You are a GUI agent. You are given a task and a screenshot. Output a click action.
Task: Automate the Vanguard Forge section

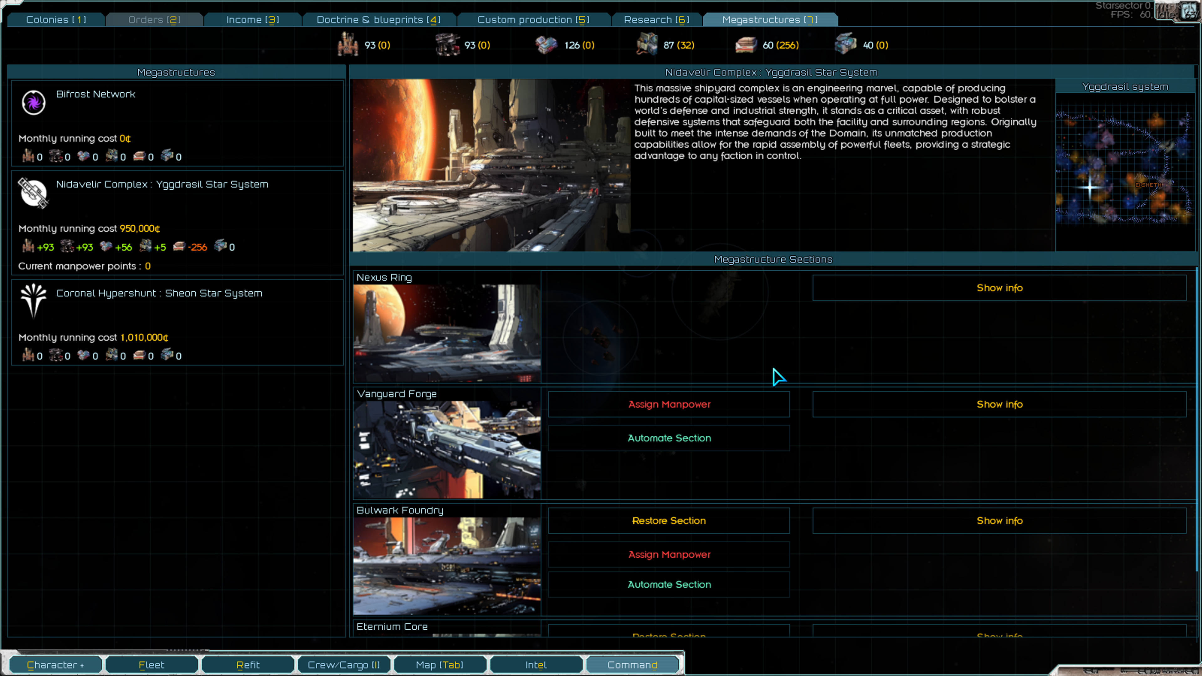[669, 438]
